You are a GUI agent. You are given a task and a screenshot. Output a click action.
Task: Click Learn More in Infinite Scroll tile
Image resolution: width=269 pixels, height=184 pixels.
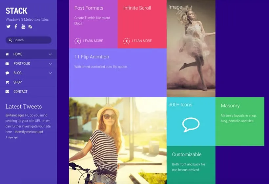[142, 41]
